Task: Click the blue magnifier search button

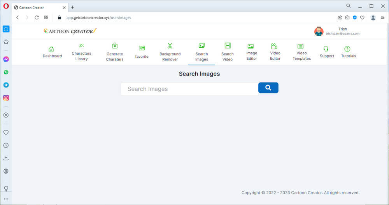Action: (268, 88)
